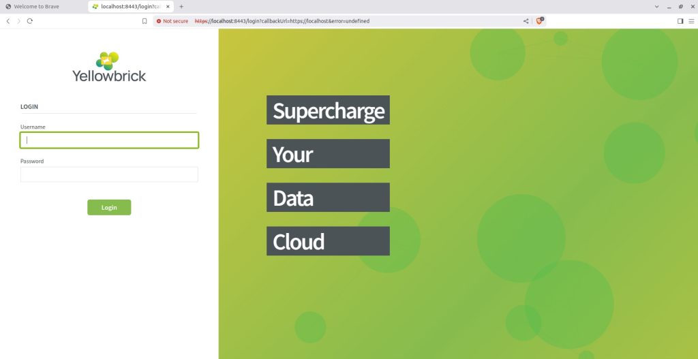Image resolution: width=698 pixels, height=359 pixels.
Task: Click the Your banner text
Action: pos(293,154)
